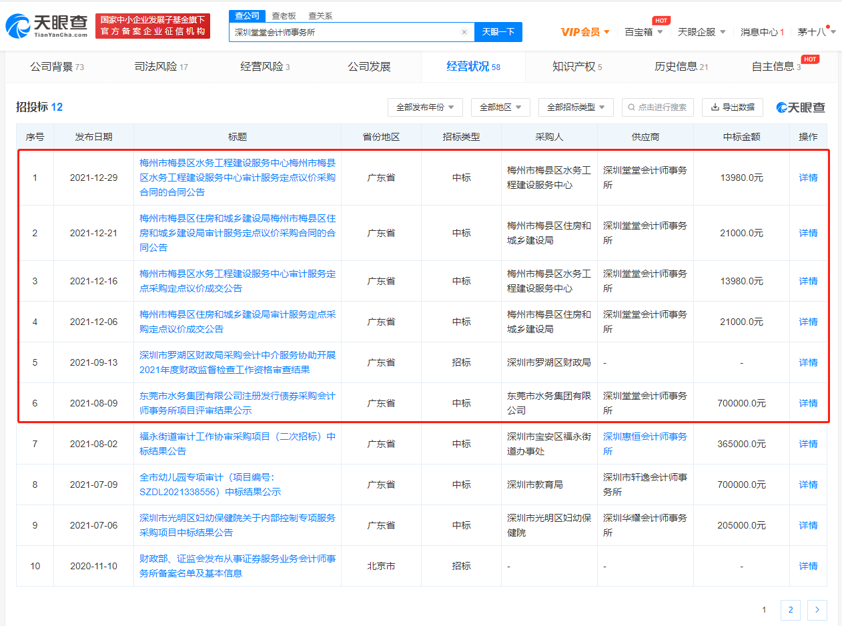Click the 发布日期 column header
Viewport: 842px width, 626px height.
point(93,137)
